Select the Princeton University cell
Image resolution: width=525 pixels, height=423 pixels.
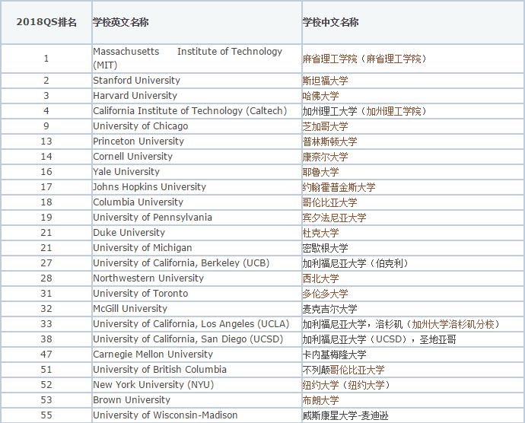click(197, 141)
